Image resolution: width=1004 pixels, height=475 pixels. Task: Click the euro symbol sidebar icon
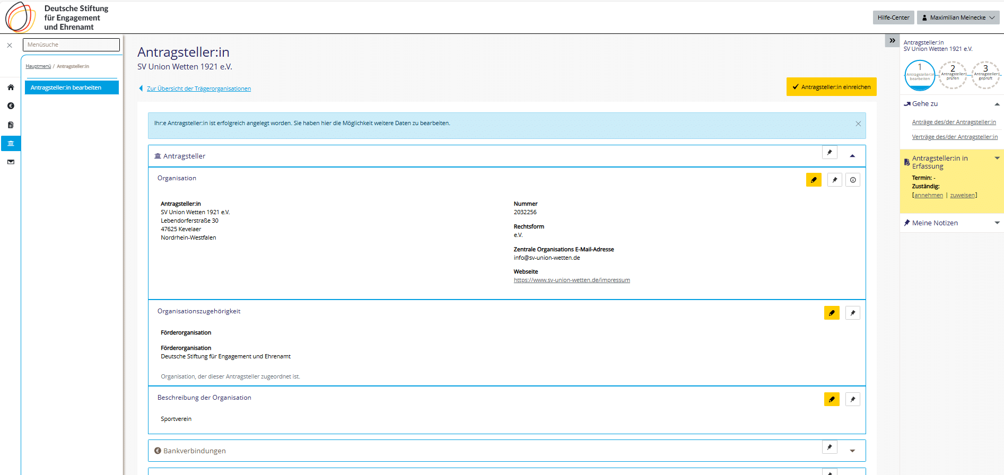click(11, 106)
